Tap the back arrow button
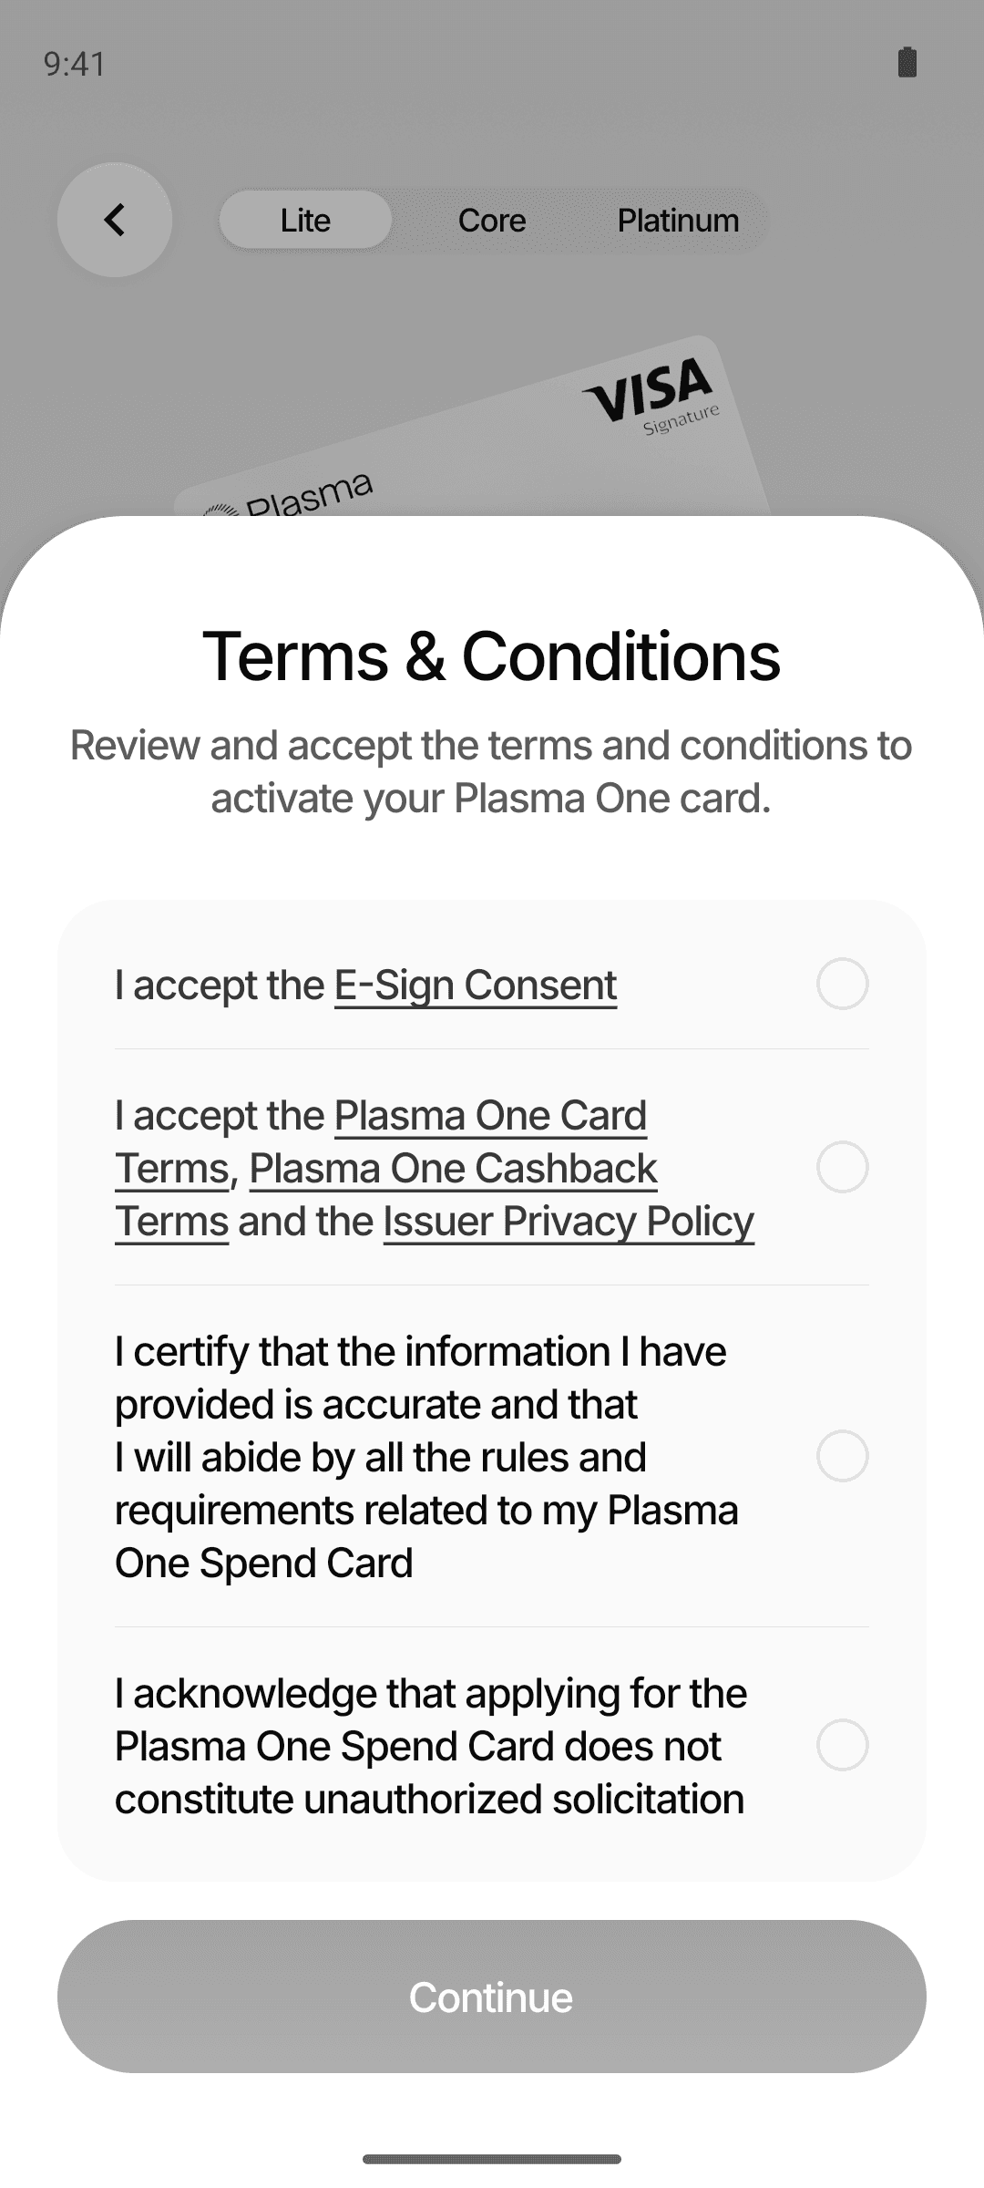The image size is (984, 2188). click(x=115, y=220)
